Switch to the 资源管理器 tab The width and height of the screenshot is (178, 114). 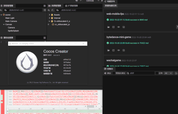point(55,6)
